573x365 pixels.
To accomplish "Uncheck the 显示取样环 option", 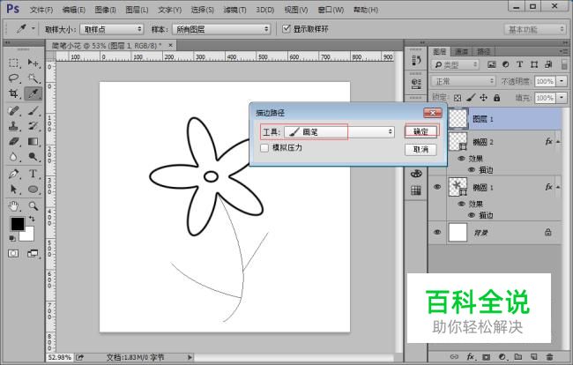I will coord(286,29).
